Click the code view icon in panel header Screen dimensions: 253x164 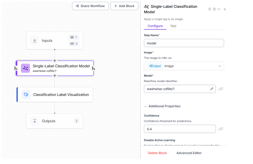coord(219,9)
